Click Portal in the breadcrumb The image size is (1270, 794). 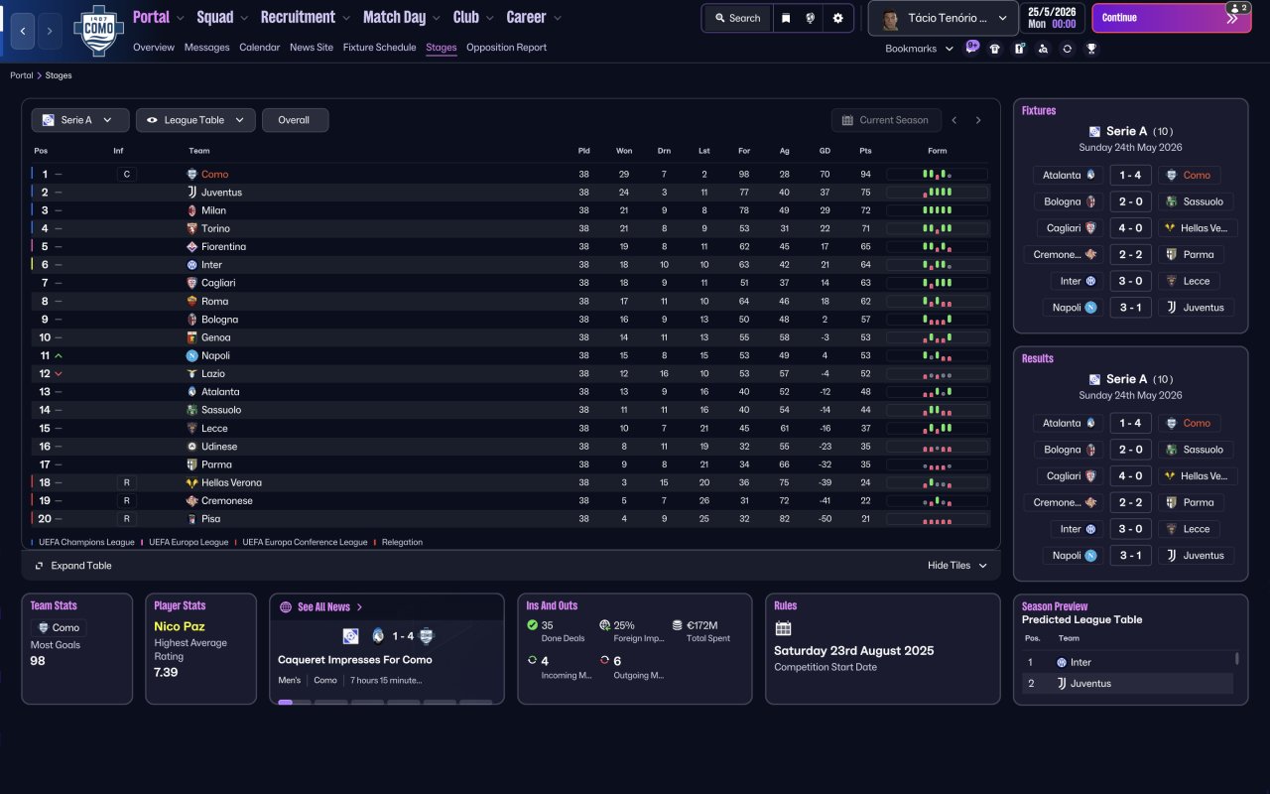coord(21,75)
